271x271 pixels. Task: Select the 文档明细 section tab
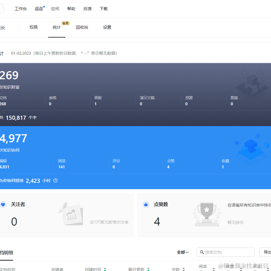coord(6,253)
